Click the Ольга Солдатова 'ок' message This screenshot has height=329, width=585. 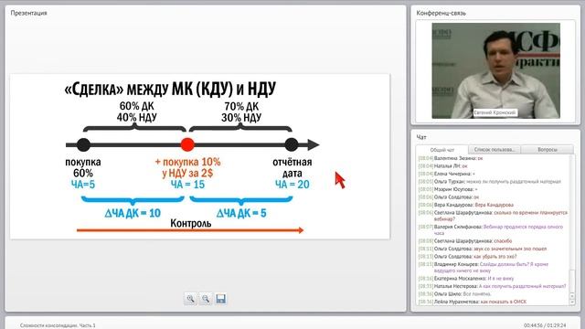pos(449,197)
